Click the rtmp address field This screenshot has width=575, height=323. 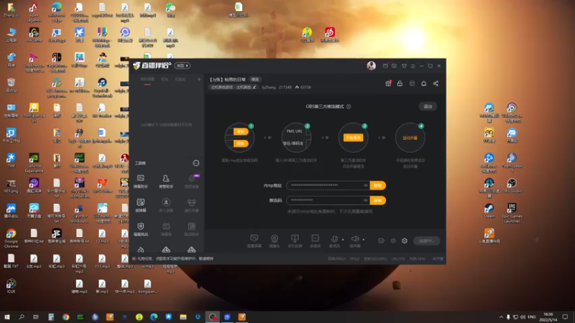pyautogui.click(x=328, y=185)
